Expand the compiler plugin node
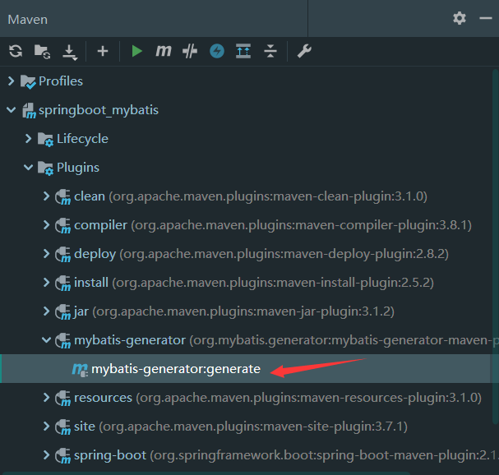The height and width of the screenshot is (475, 499). coord(47,225)
